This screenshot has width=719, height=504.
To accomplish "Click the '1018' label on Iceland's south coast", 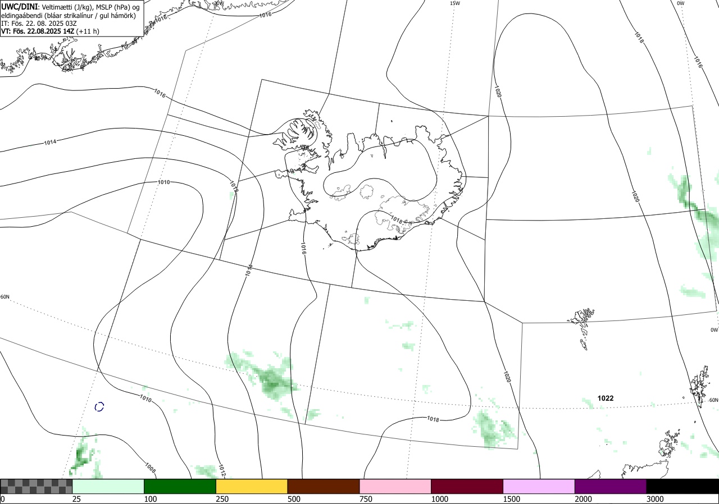I will click(x=396, y=220).
